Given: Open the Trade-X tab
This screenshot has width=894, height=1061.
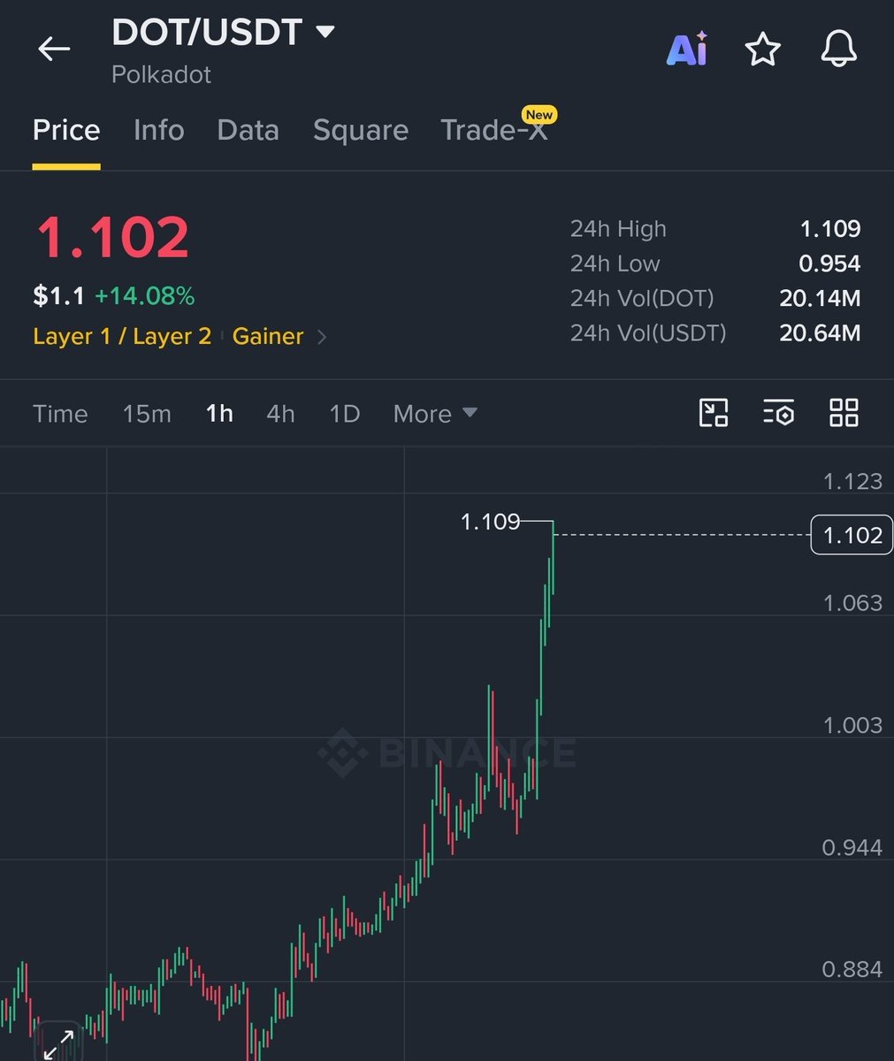Looking at the screenshot, I should pos(494,131).
